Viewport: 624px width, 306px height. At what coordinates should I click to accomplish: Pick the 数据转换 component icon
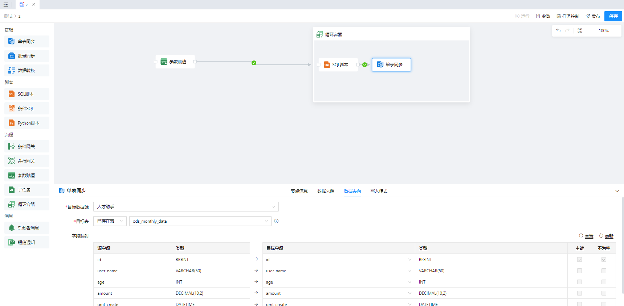[12, 70]
